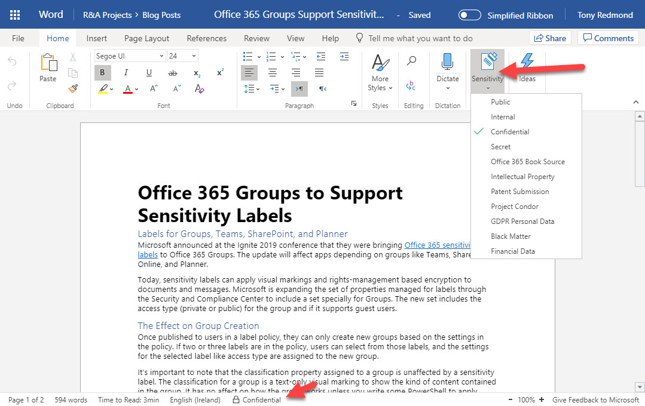
Task: Clear formatting with the eraser icon
Action: [200, 88]
